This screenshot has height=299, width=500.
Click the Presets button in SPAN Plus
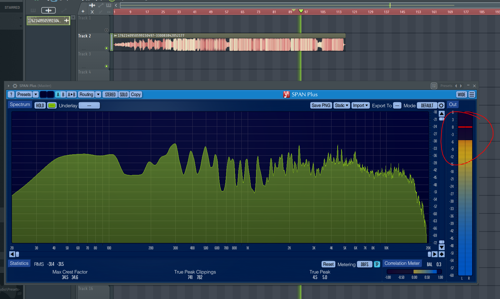click(x=24, y=94)
